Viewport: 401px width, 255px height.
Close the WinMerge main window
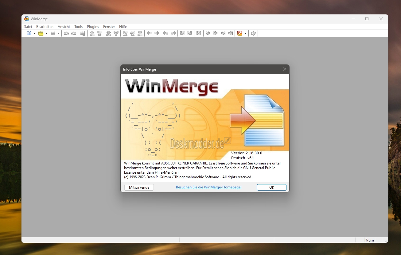click(381, 19)
